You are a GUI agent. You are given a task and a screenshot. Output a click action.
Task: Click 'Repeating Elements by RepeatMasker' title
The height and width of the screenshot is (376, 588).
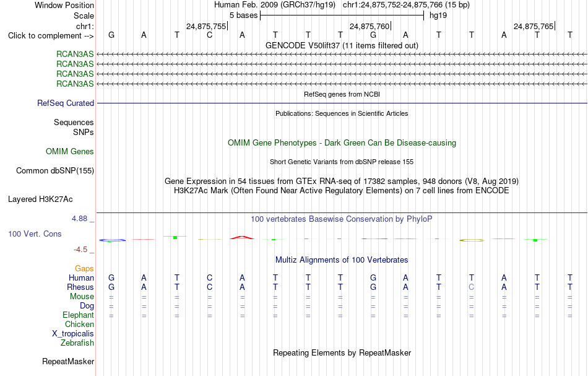pos(342,353)
